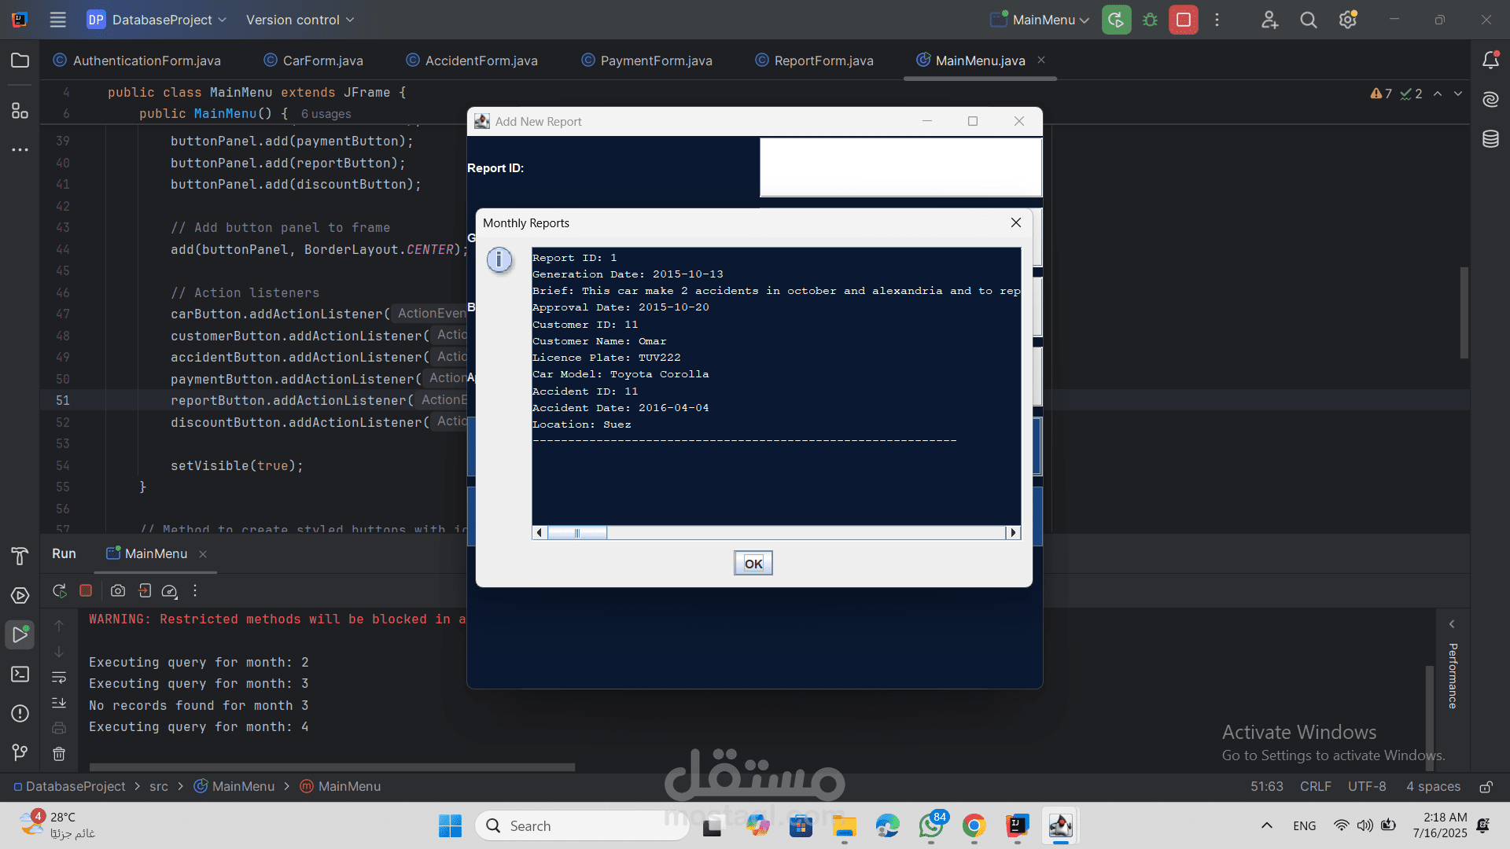Toggle the Project folder tool window
The height and width of the screenshot is (849, 1510).
click(20, 61)
